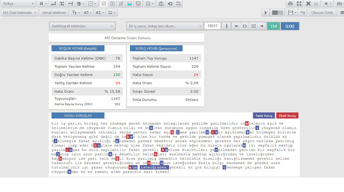Viewport: 344px width, 192px height.
Task: Click the İmla Durumu İmlasız row
Action: (x=166, y=100)
